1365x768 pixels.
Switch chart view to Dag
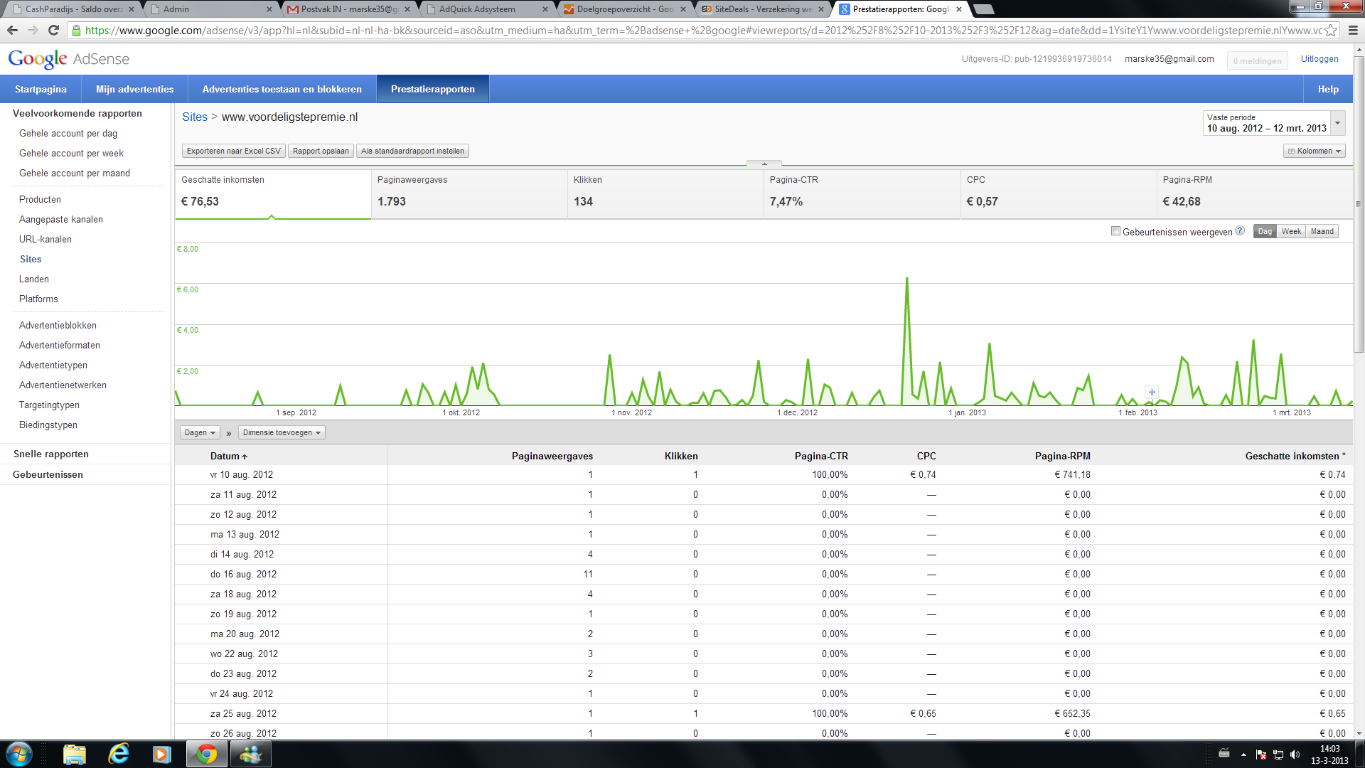(x=1264, y=231)
